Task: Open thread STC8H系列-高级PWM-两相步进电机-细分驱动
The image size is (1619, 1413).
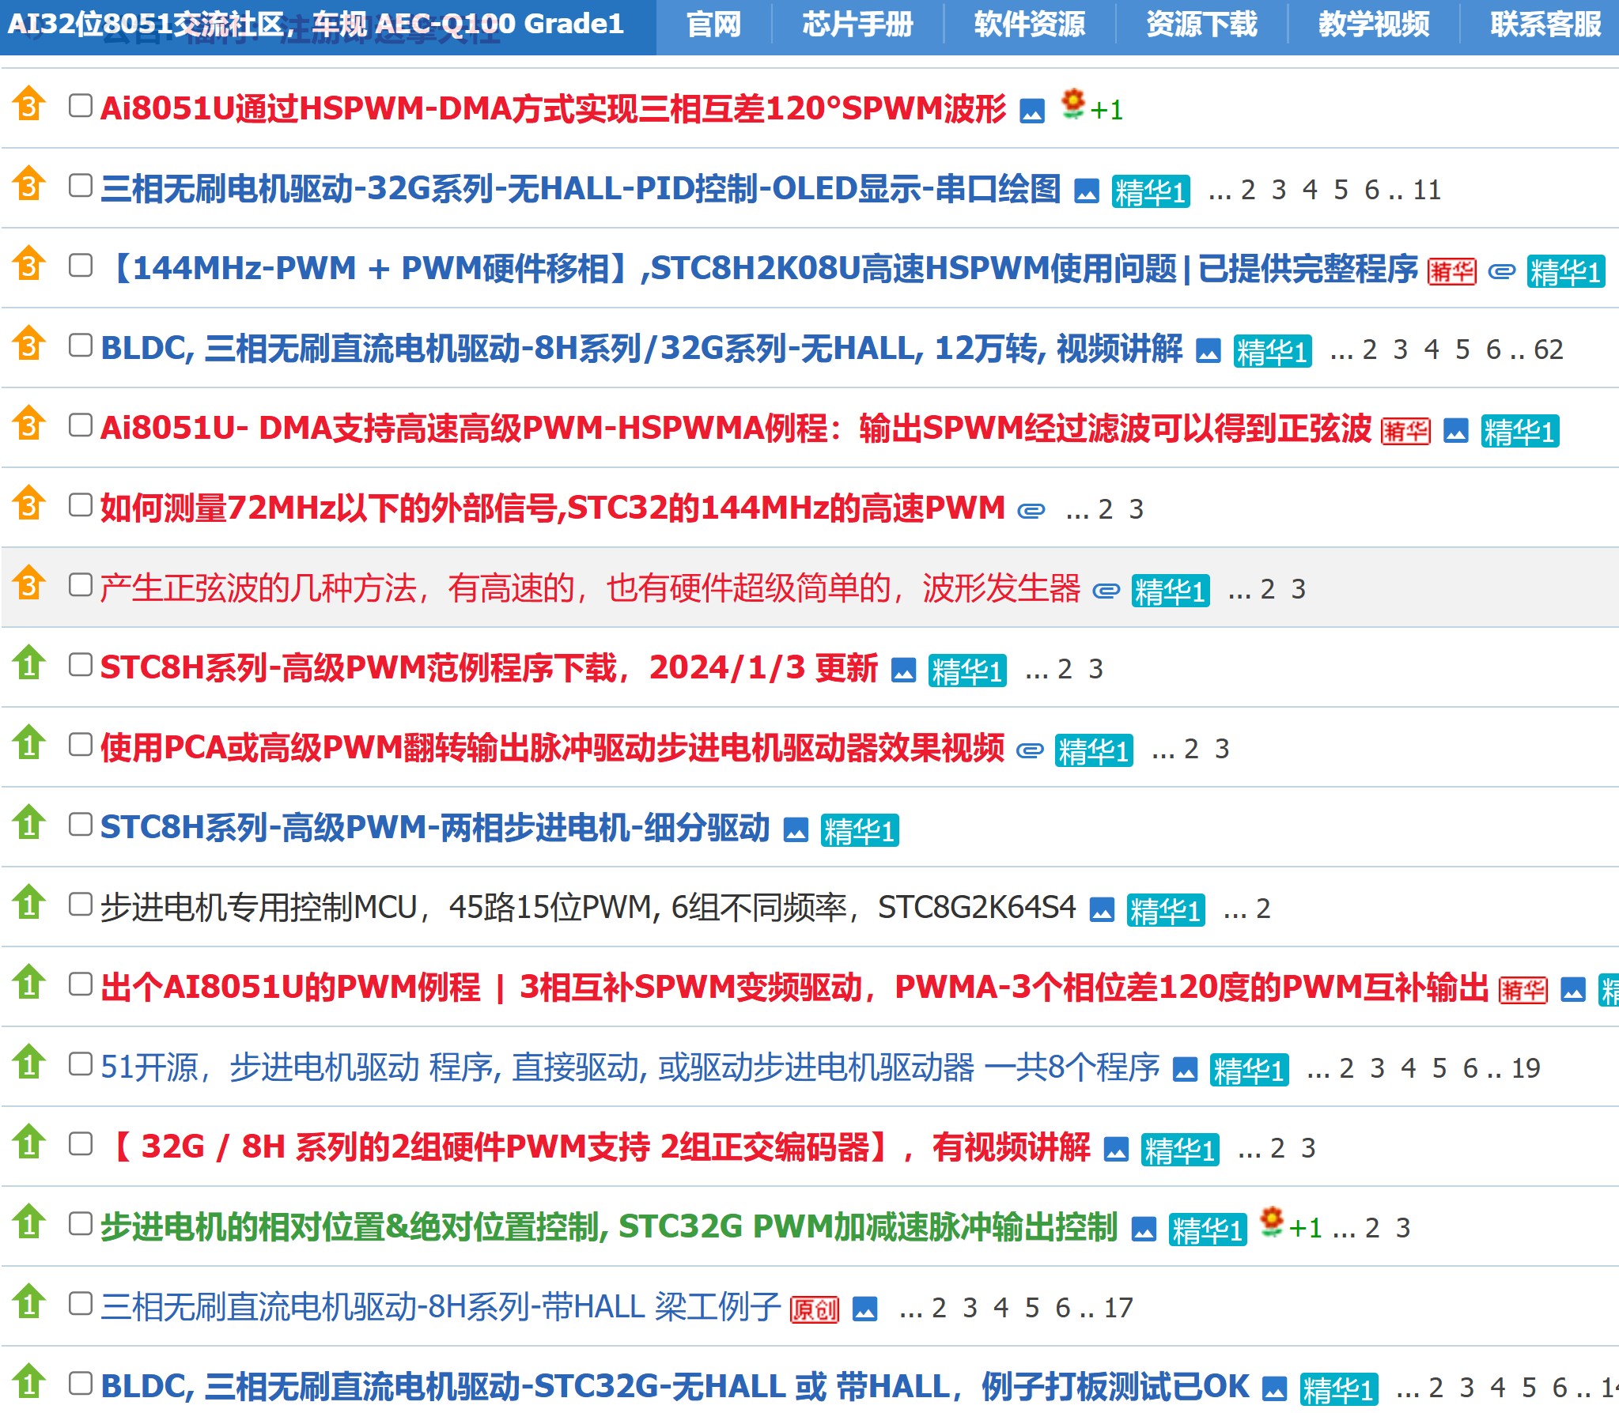Action: point(435,827)
